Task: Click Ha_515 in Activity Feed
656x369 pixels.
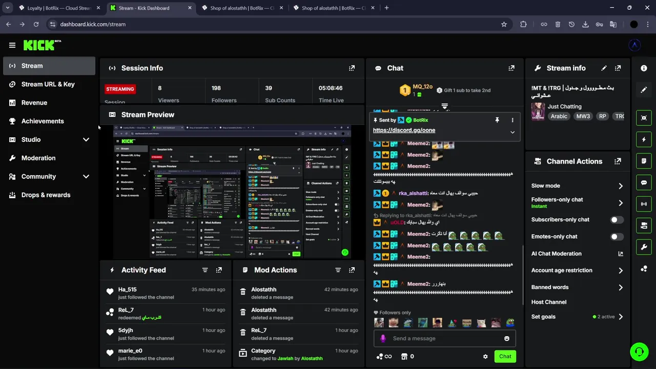Action: pyautogui.click(x=127, y=290)
